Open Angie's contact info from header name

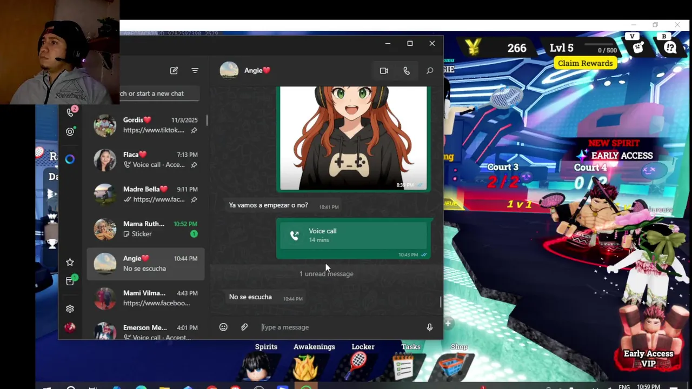point(257,70)
